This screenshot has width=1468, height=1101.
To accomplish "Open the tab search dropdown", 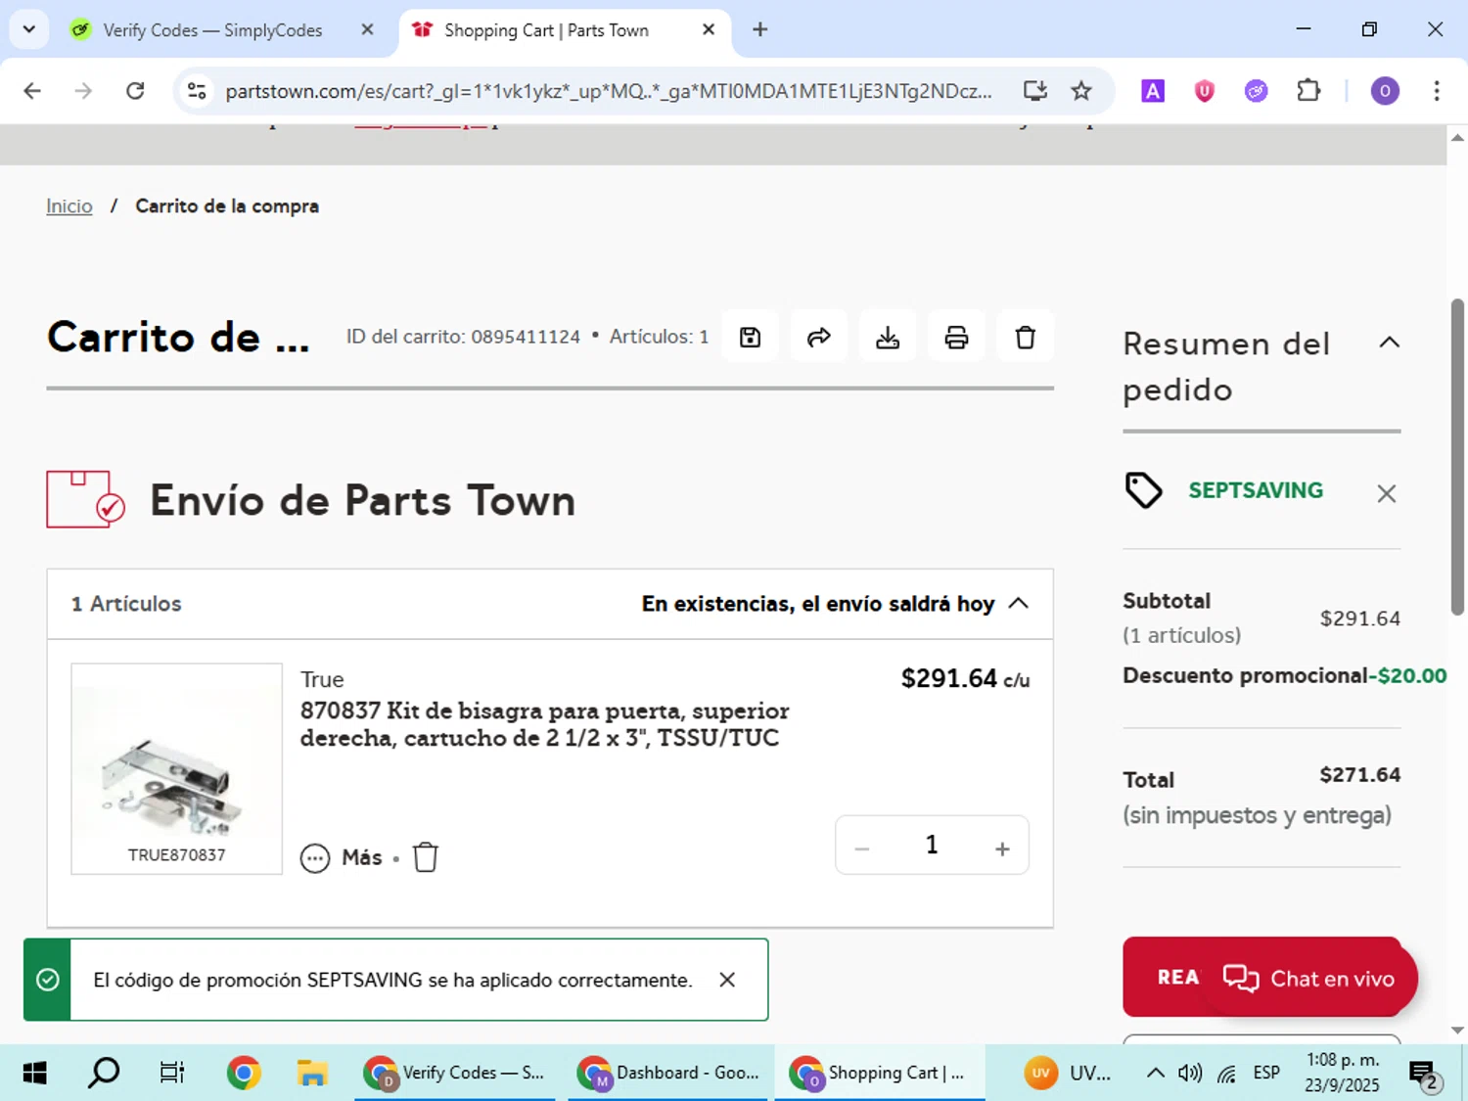I will click(29, 29).
